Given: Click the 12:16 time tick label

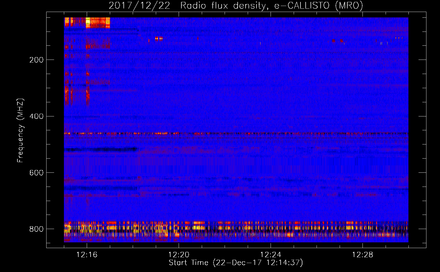Looking at the screenshot, I should (87, 255).
